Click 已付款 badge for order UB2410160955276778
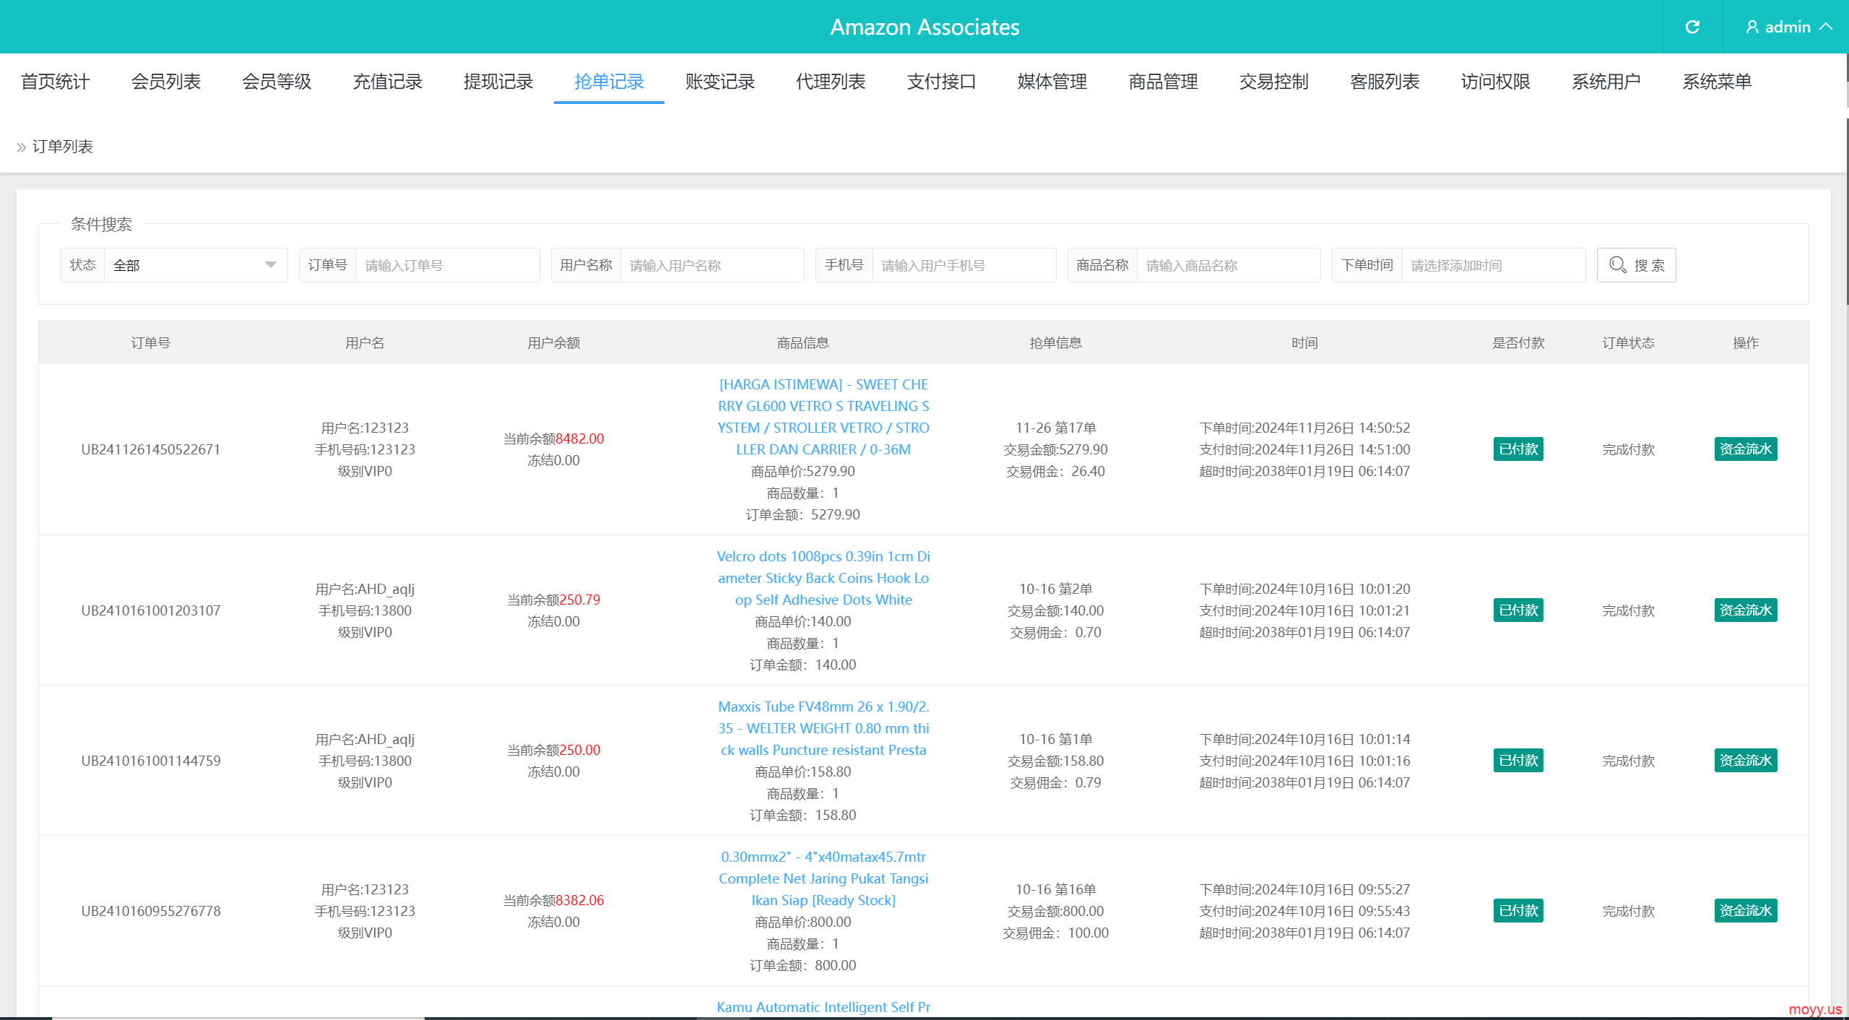The width and height of the screenshot is (1849, 1020). [x=1518, y=911]
